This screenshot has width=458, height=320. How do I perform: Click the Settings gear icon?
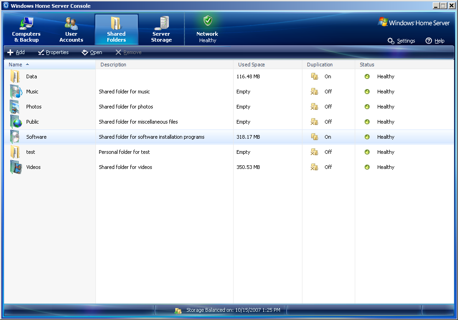click(391, 41)
